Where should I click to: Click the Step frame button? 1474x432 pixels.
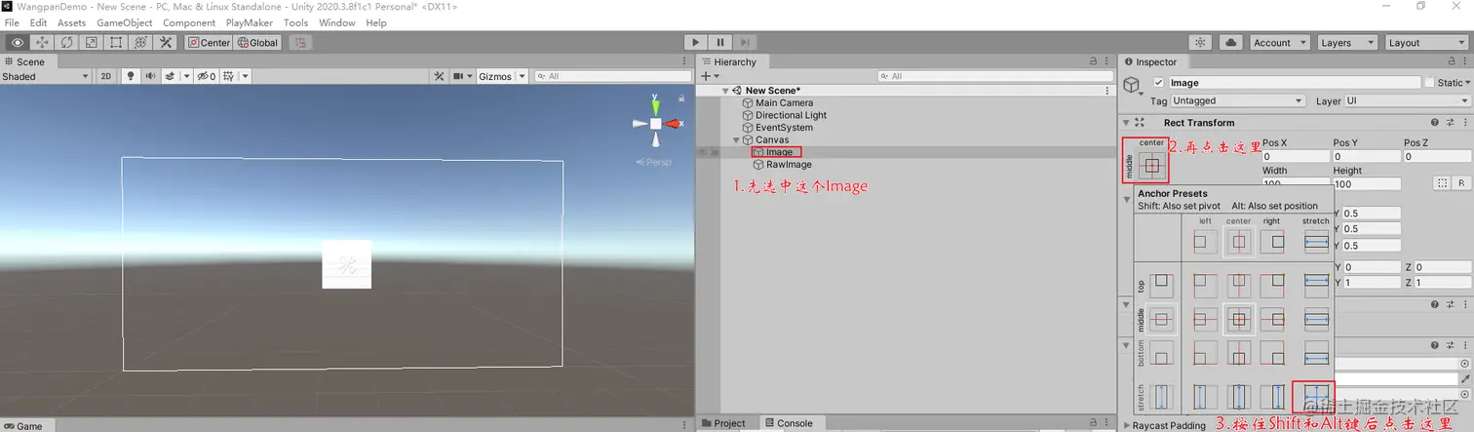[x=744, y=42]
